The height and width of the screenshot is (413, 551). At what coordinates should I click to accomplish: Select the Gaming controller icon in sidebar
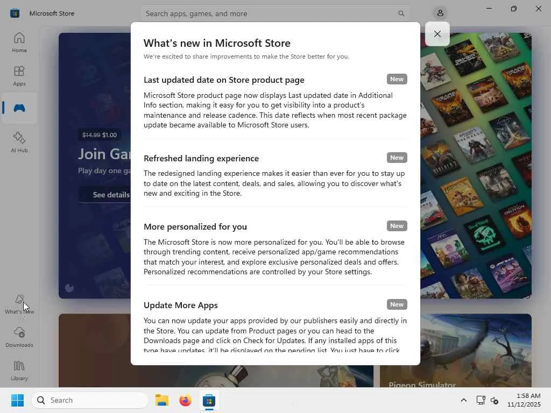pos(19,108)
